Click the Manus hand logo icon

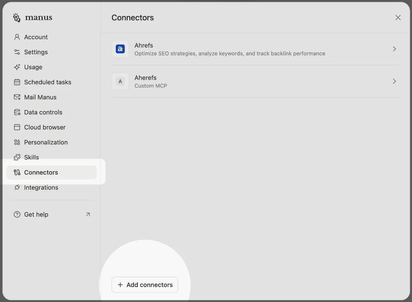16,18
